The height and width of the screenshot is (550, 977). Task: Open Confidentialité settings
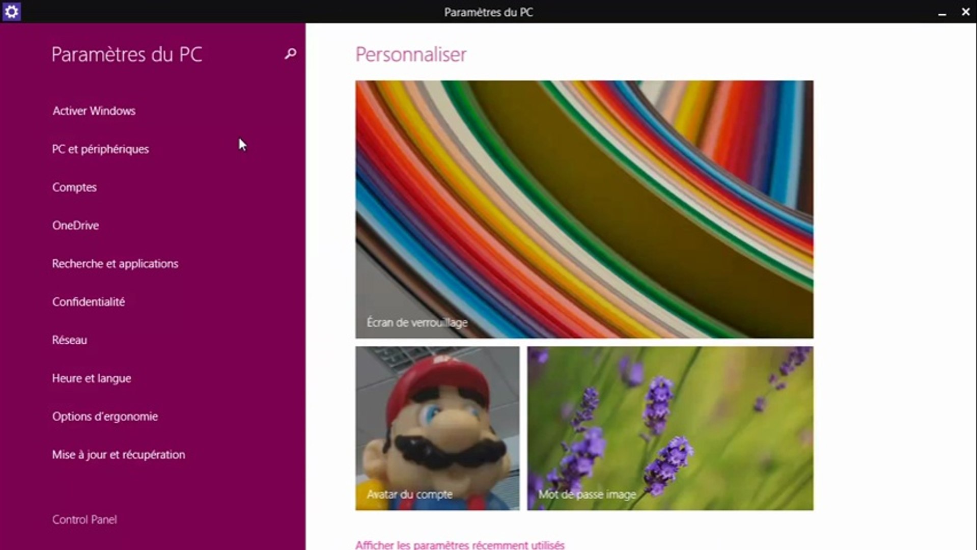pos(89,301)
